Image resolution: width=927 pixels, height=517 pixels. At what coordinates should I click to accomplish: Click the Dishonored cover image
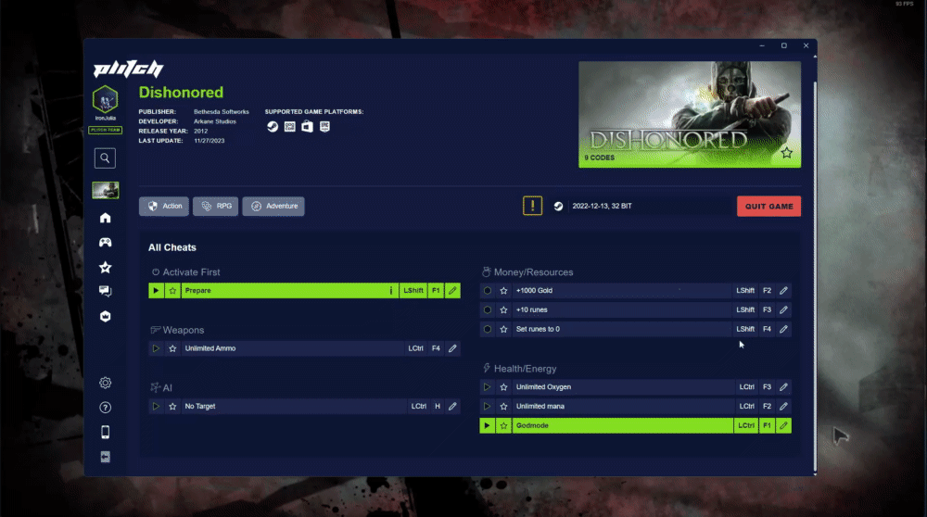[690, 115]
